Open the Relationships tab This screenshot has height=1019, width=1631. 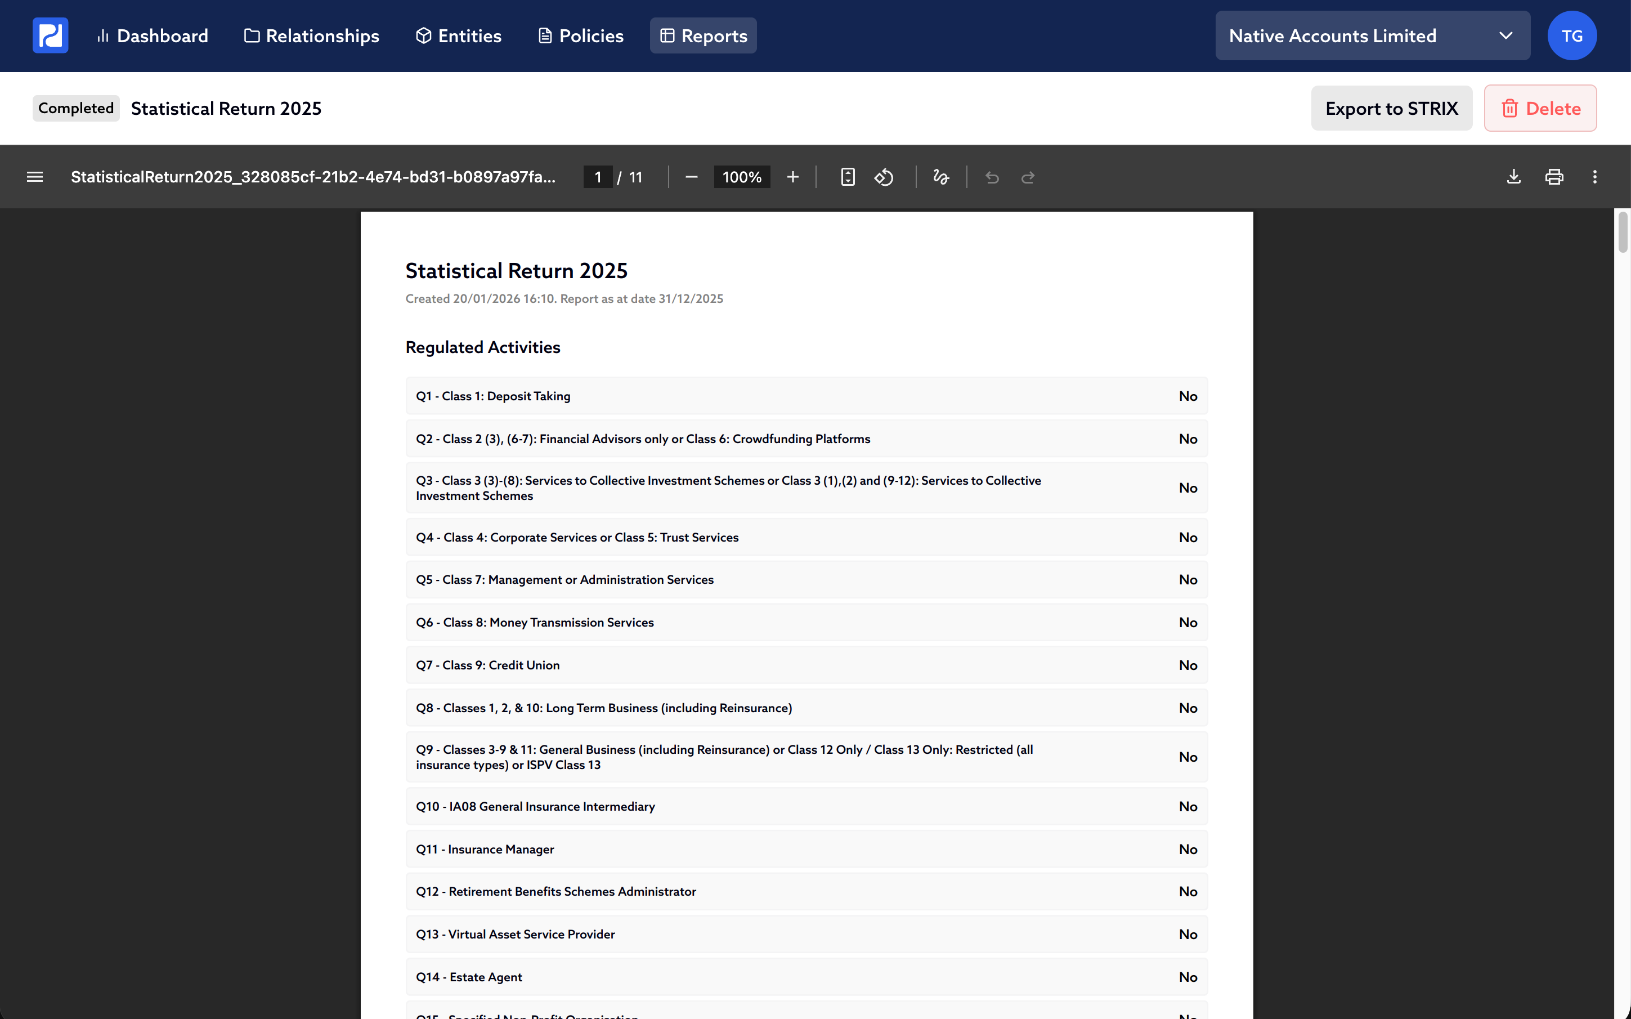click(x=311, y=35)
